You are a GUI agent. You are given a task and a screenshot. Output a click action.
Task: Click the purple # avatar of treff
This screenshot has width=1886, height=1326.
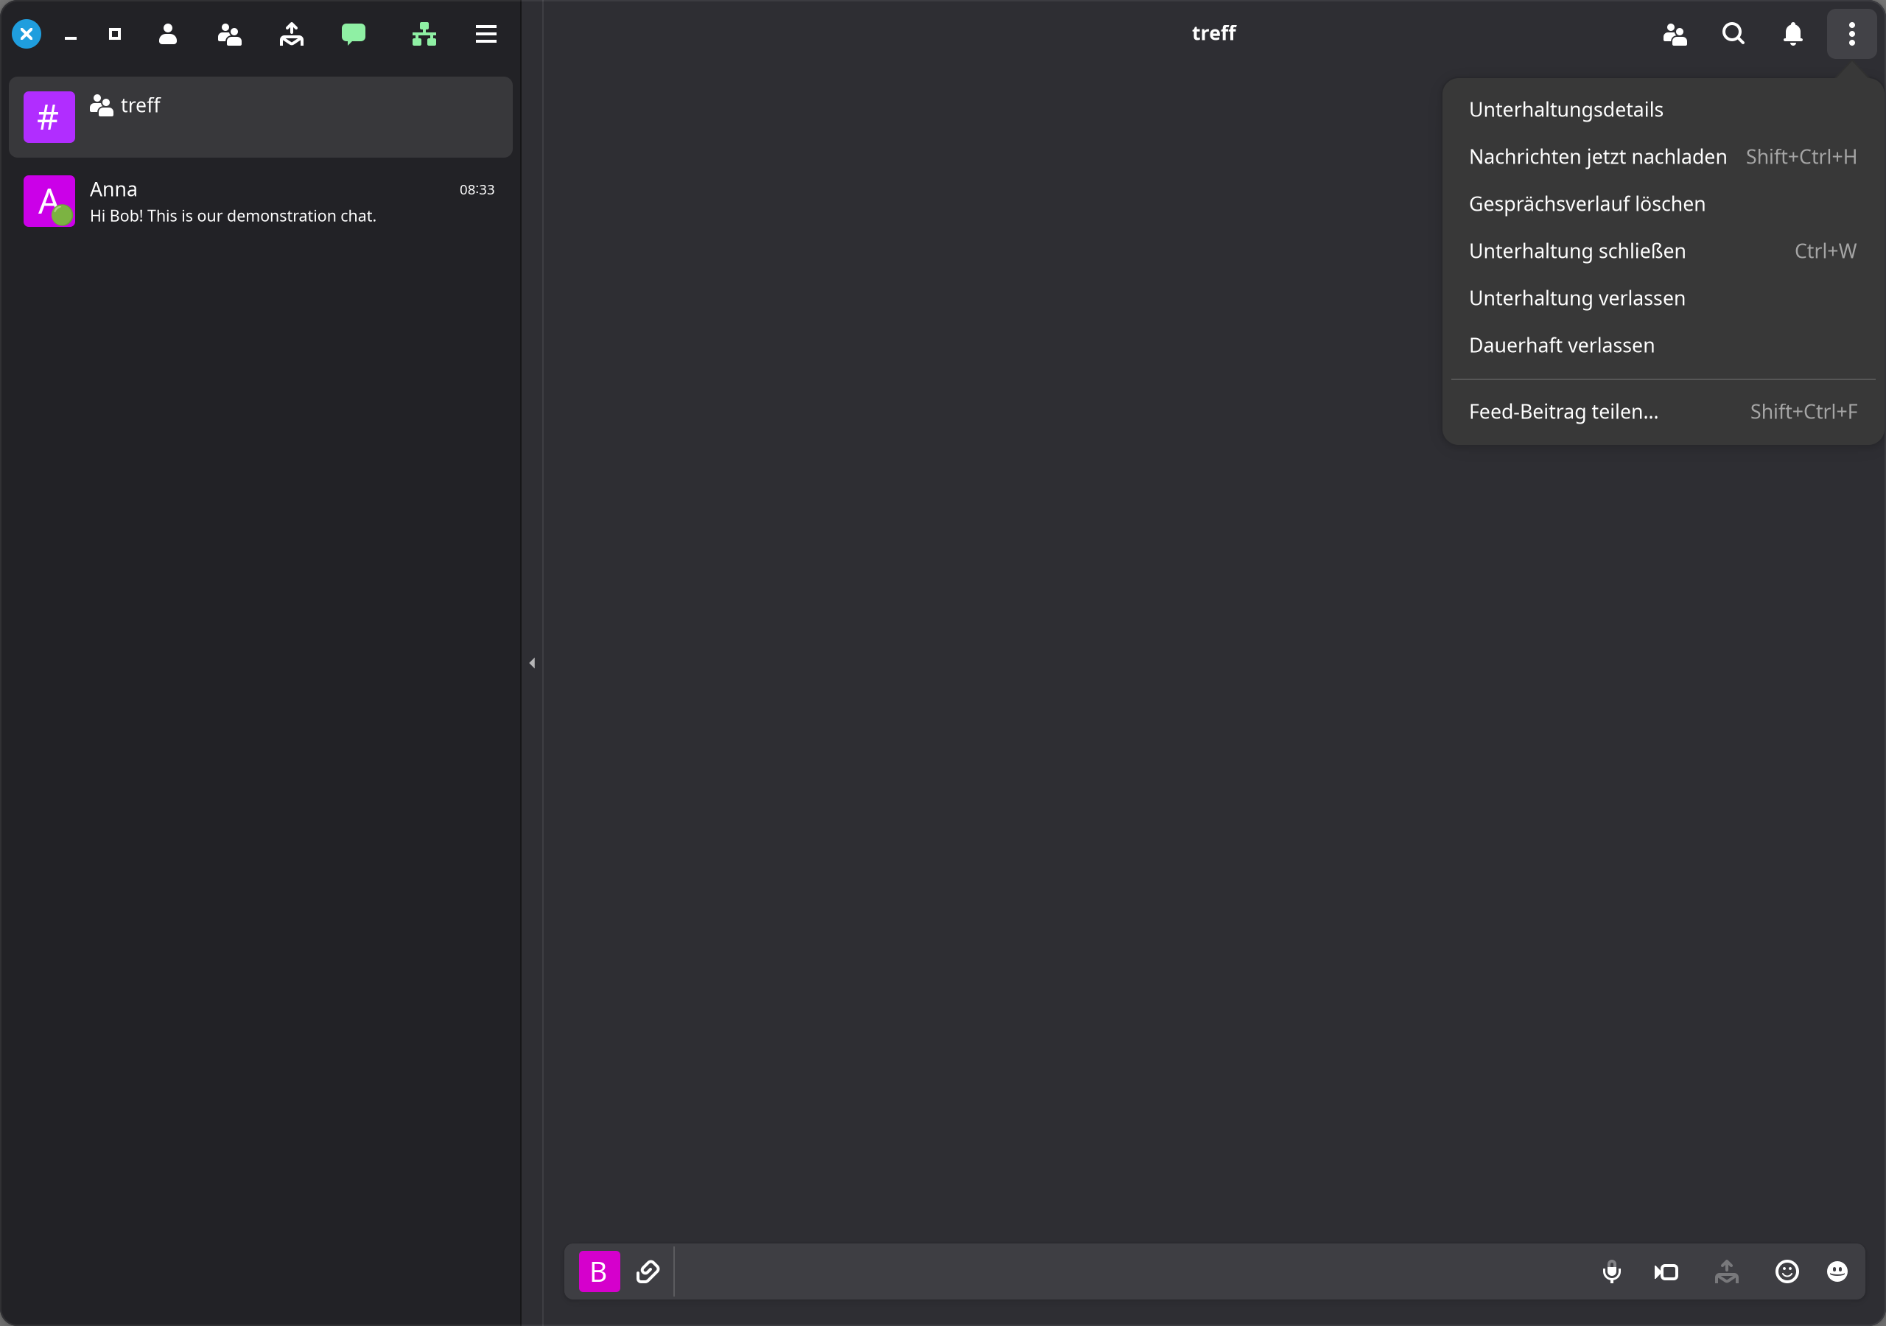pos(49,116)
